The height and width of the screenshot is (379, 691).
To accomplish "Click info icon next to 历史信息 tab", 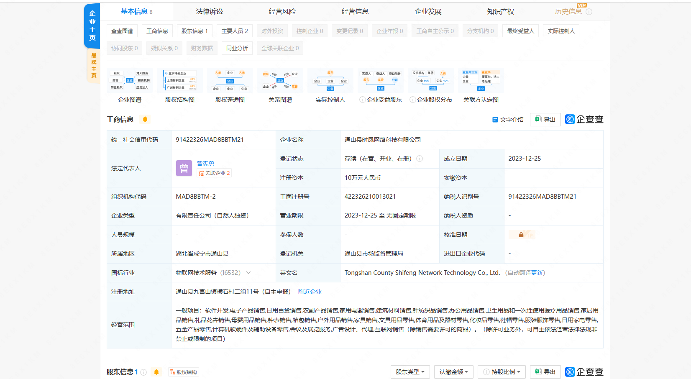I will [x=589, y=12].
